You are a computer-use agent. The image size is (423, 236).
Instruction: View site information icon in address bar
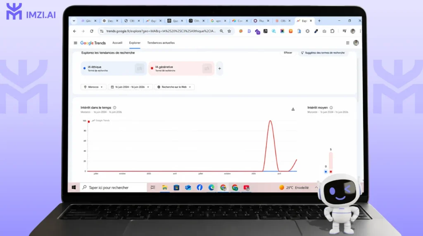pyautogui.click(x=102, y=31)
